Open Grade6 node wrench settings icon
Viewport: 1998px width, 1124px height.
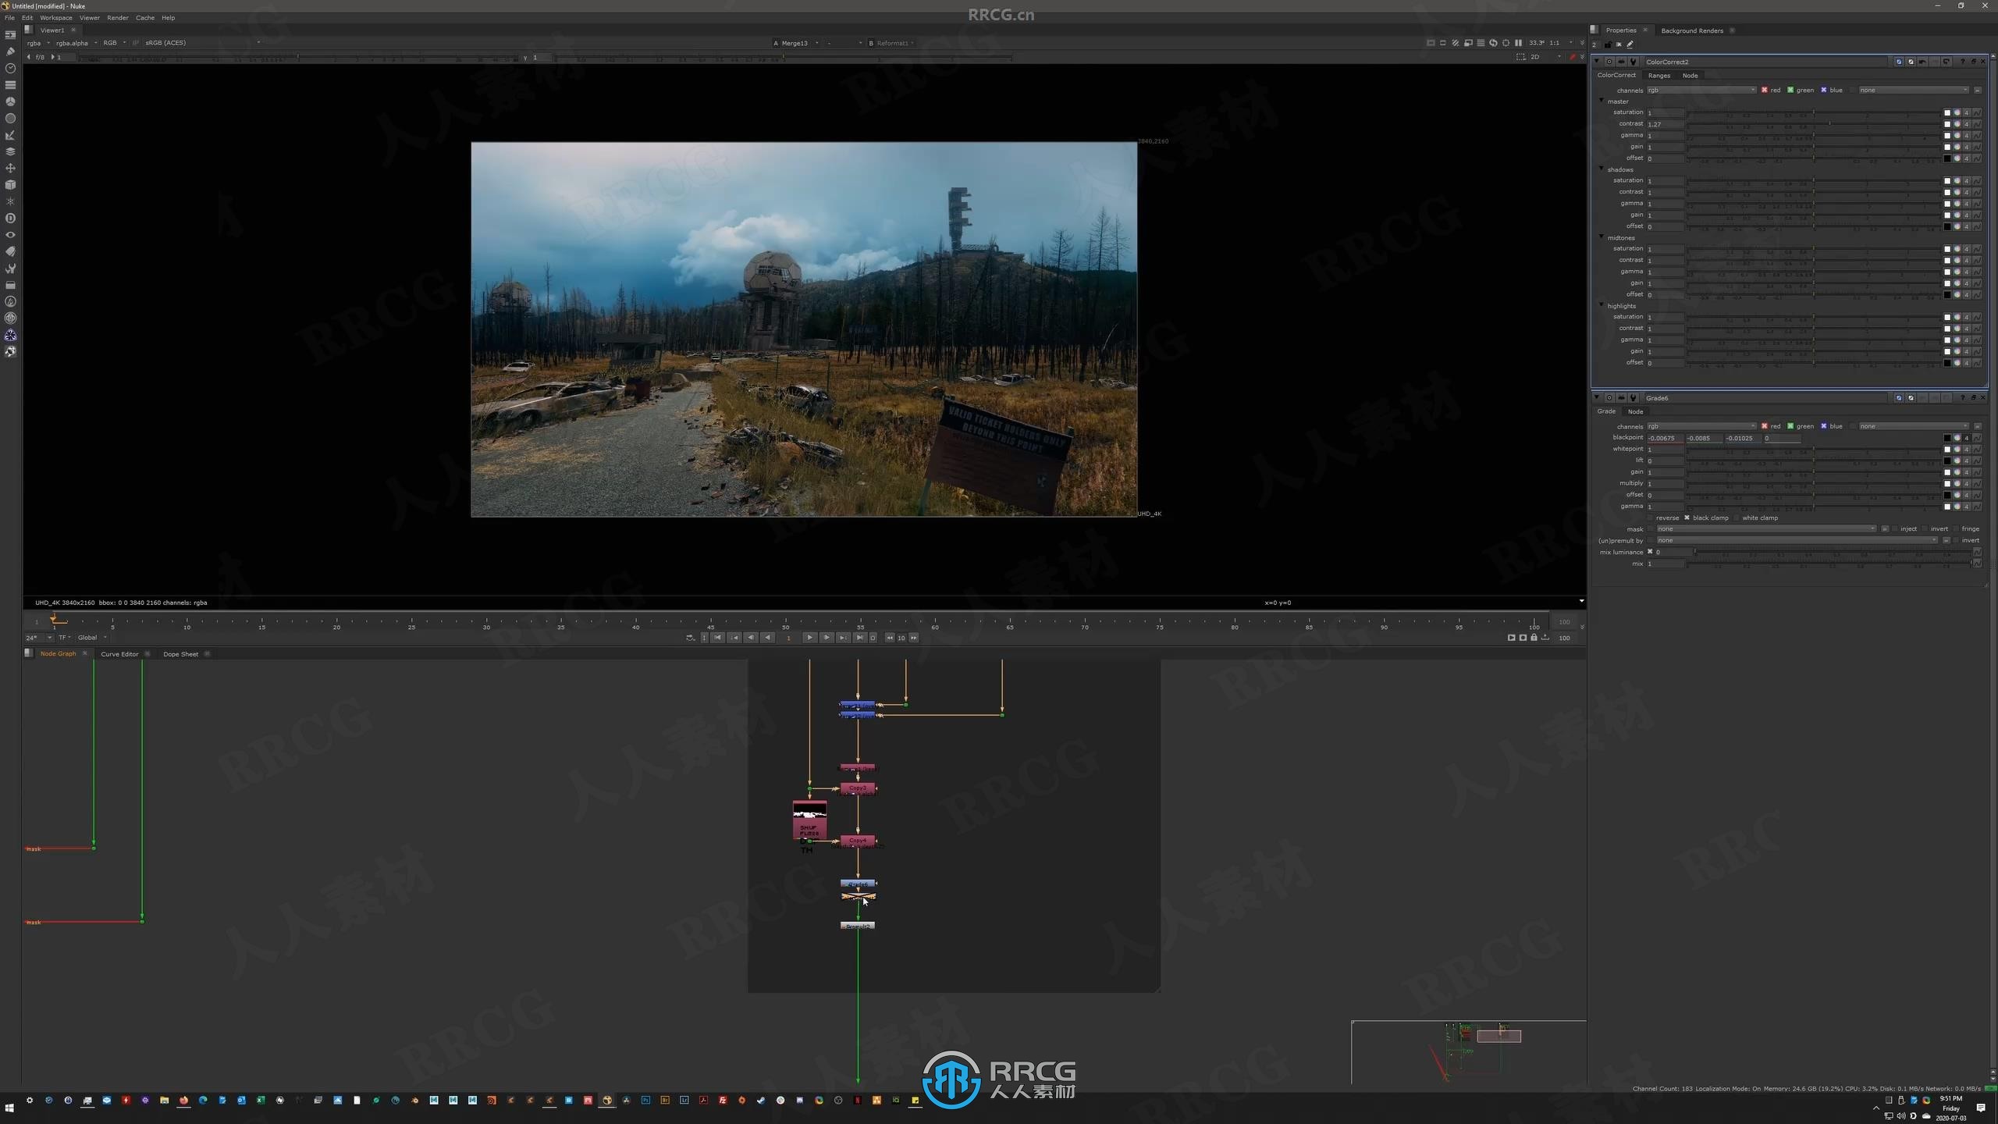pyautogui.click(x=1633, y=398)
